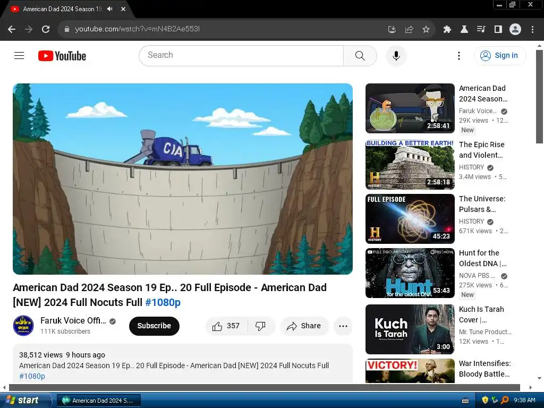Open the Chrome three-dot menu

pyautogui.click(x=532, y=30)
